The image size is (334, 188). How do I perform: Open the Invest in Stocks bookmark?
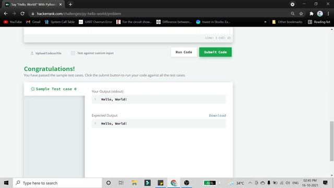click(x=213, y=22)
